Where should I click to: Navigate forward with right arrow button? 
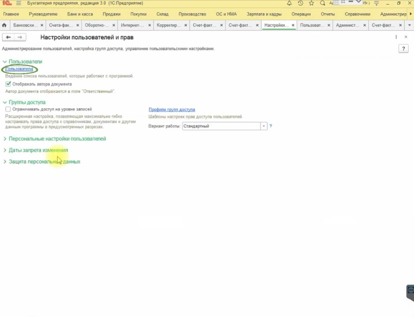(x=20, y=37)
